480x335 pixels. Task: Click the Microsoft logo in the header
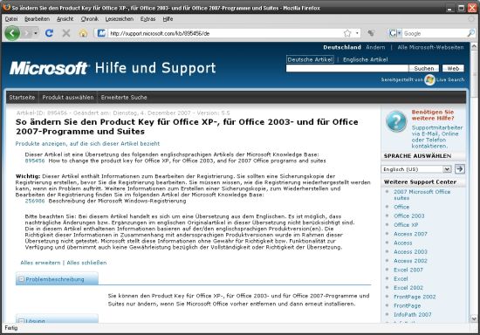[50, 68]
